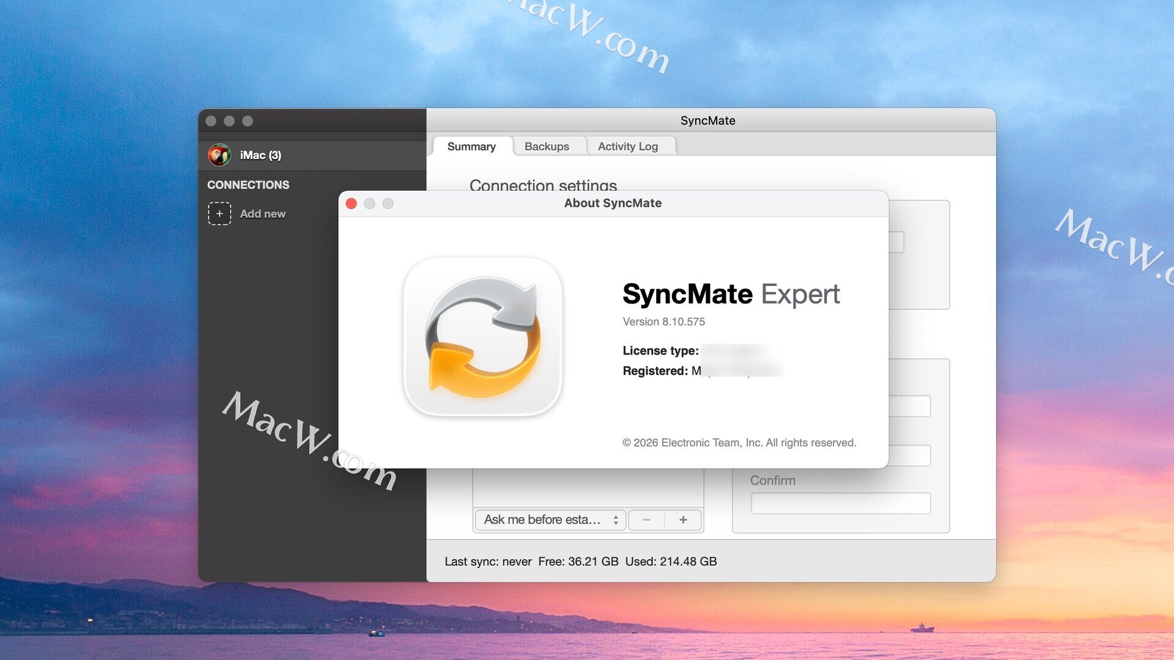This screenshot has height=660, width=1174.
Task: Click the iMac (3) parrot avatar icon
Action: [x=219, y=155]
